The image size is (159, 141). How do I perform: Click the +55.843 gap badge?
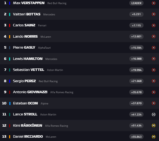[x=136, y=137]
